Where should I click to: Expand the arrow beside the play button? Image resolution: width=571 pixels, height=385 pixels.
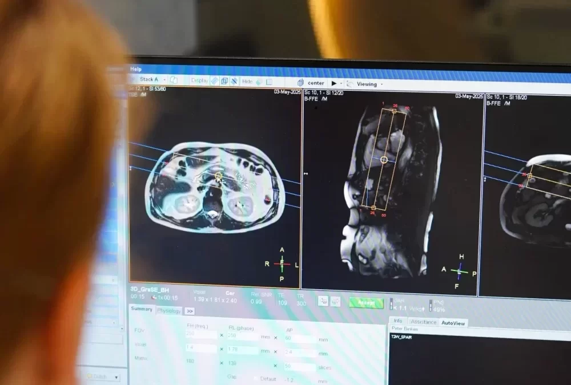coord(341,84)
